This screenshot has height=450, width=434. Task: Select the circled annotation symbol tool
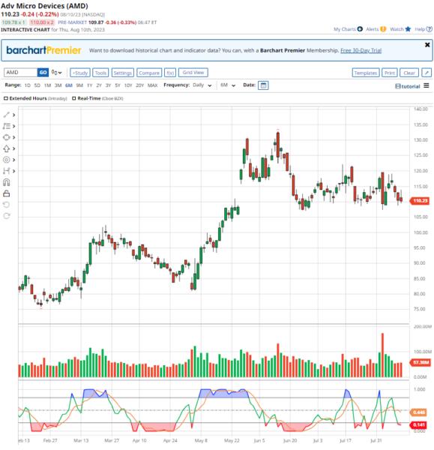[6, 160]
